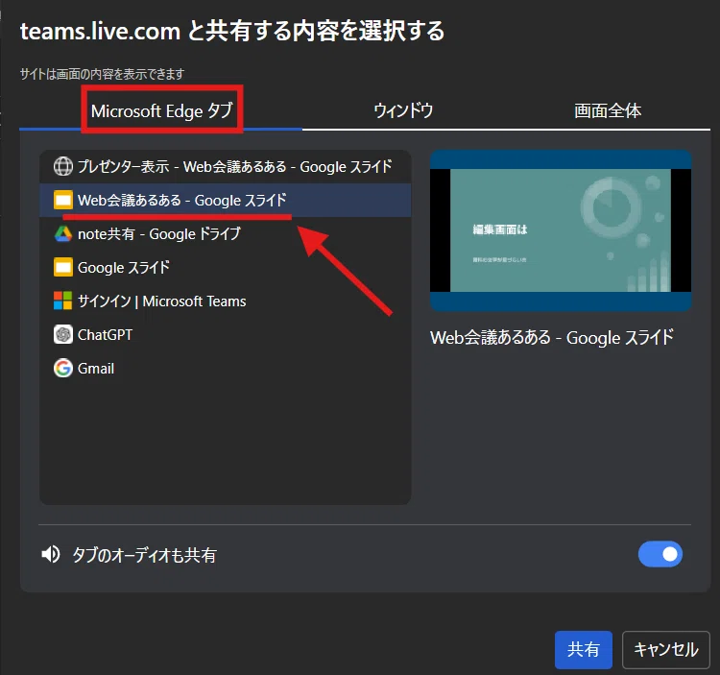Click the ChatGPT logo icon
This screenshot has width=720, height=675.
63,334
